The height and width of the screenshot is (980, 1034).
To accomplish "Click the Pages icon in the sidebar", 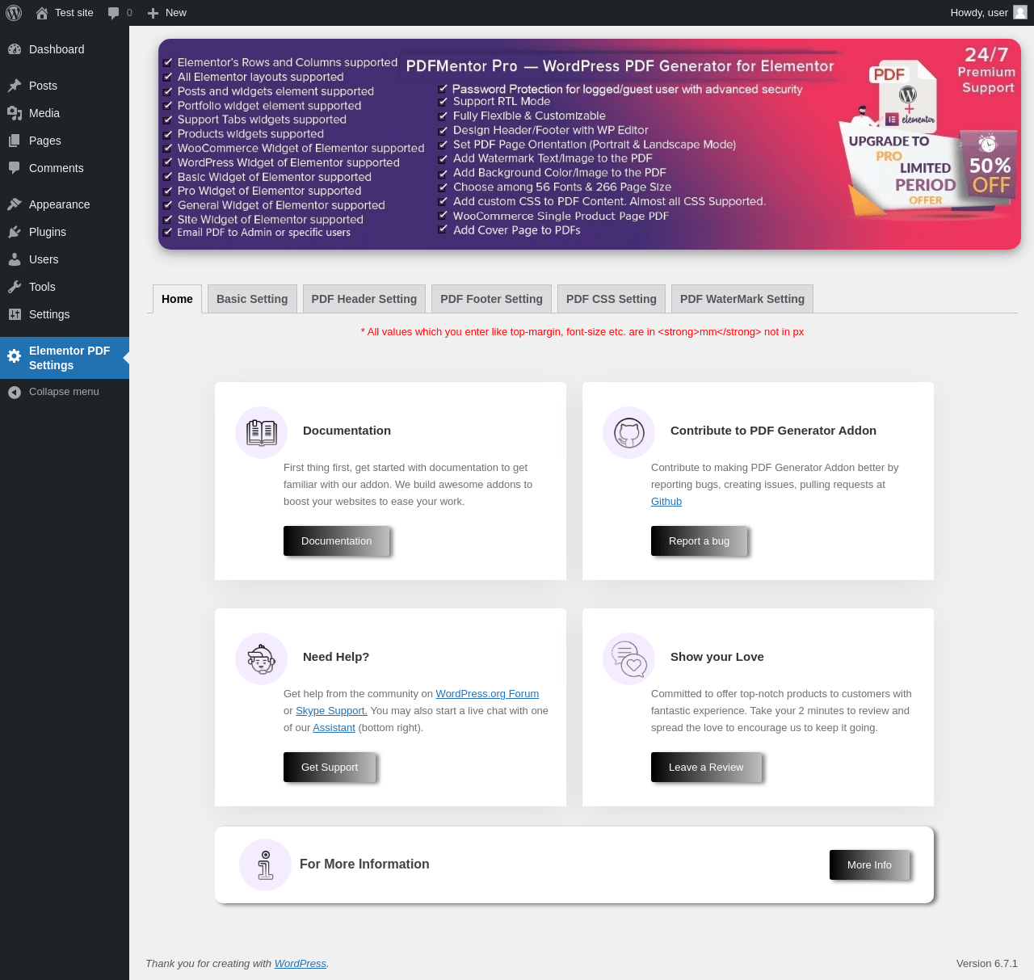I will tap(15, 141).
